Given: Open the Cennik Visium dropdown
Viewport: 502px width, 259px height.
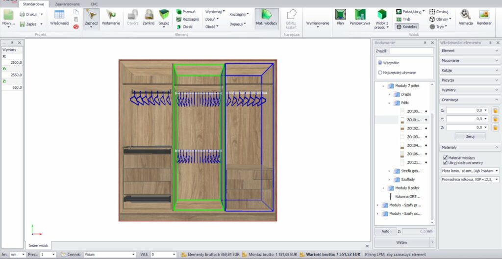Looking at the screenshot, I should tap(133, 255).
